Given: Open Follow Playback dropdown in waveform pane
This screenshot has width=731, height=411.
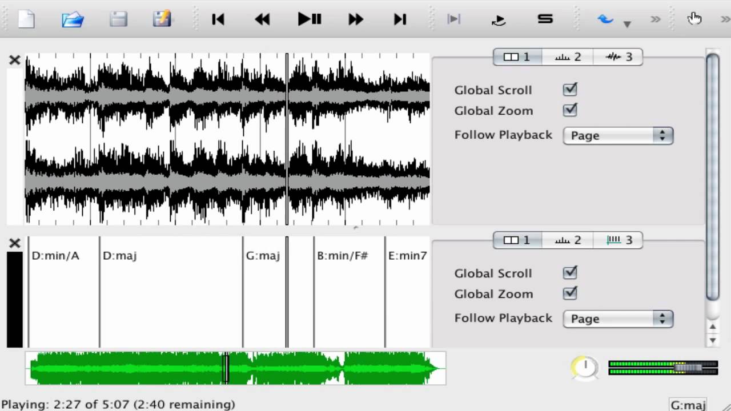Looking at the screenshot, I should click(x=618, y=136).
